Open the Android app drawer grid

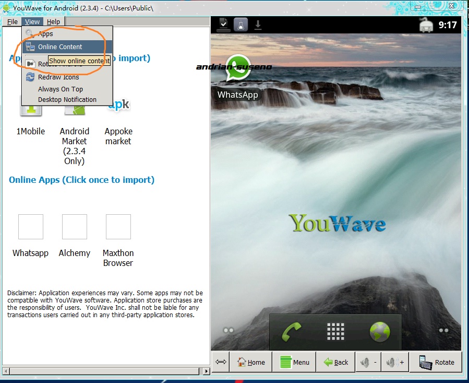pos(335,331)
